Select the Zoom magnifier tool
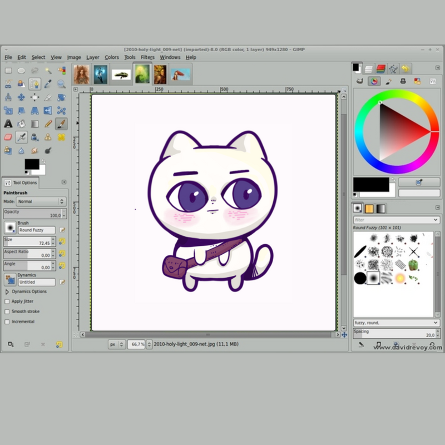Screen dimensions: 445x445 pyautogui.click(x=62, y=84)
